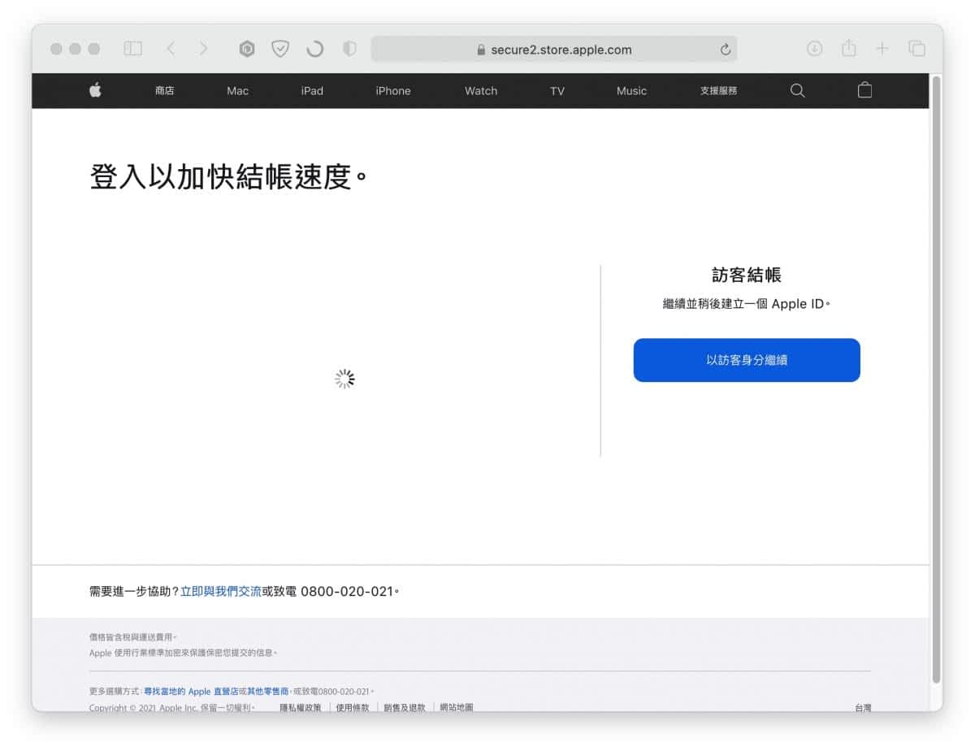Click the Apple logo in navigation bar

pyautogui.click(x=95, y=90)
